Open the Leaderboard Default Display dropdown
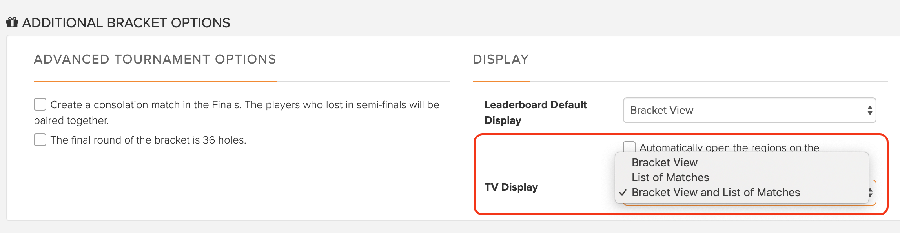This screenshot has height=233, width=900. pos(749,110)
